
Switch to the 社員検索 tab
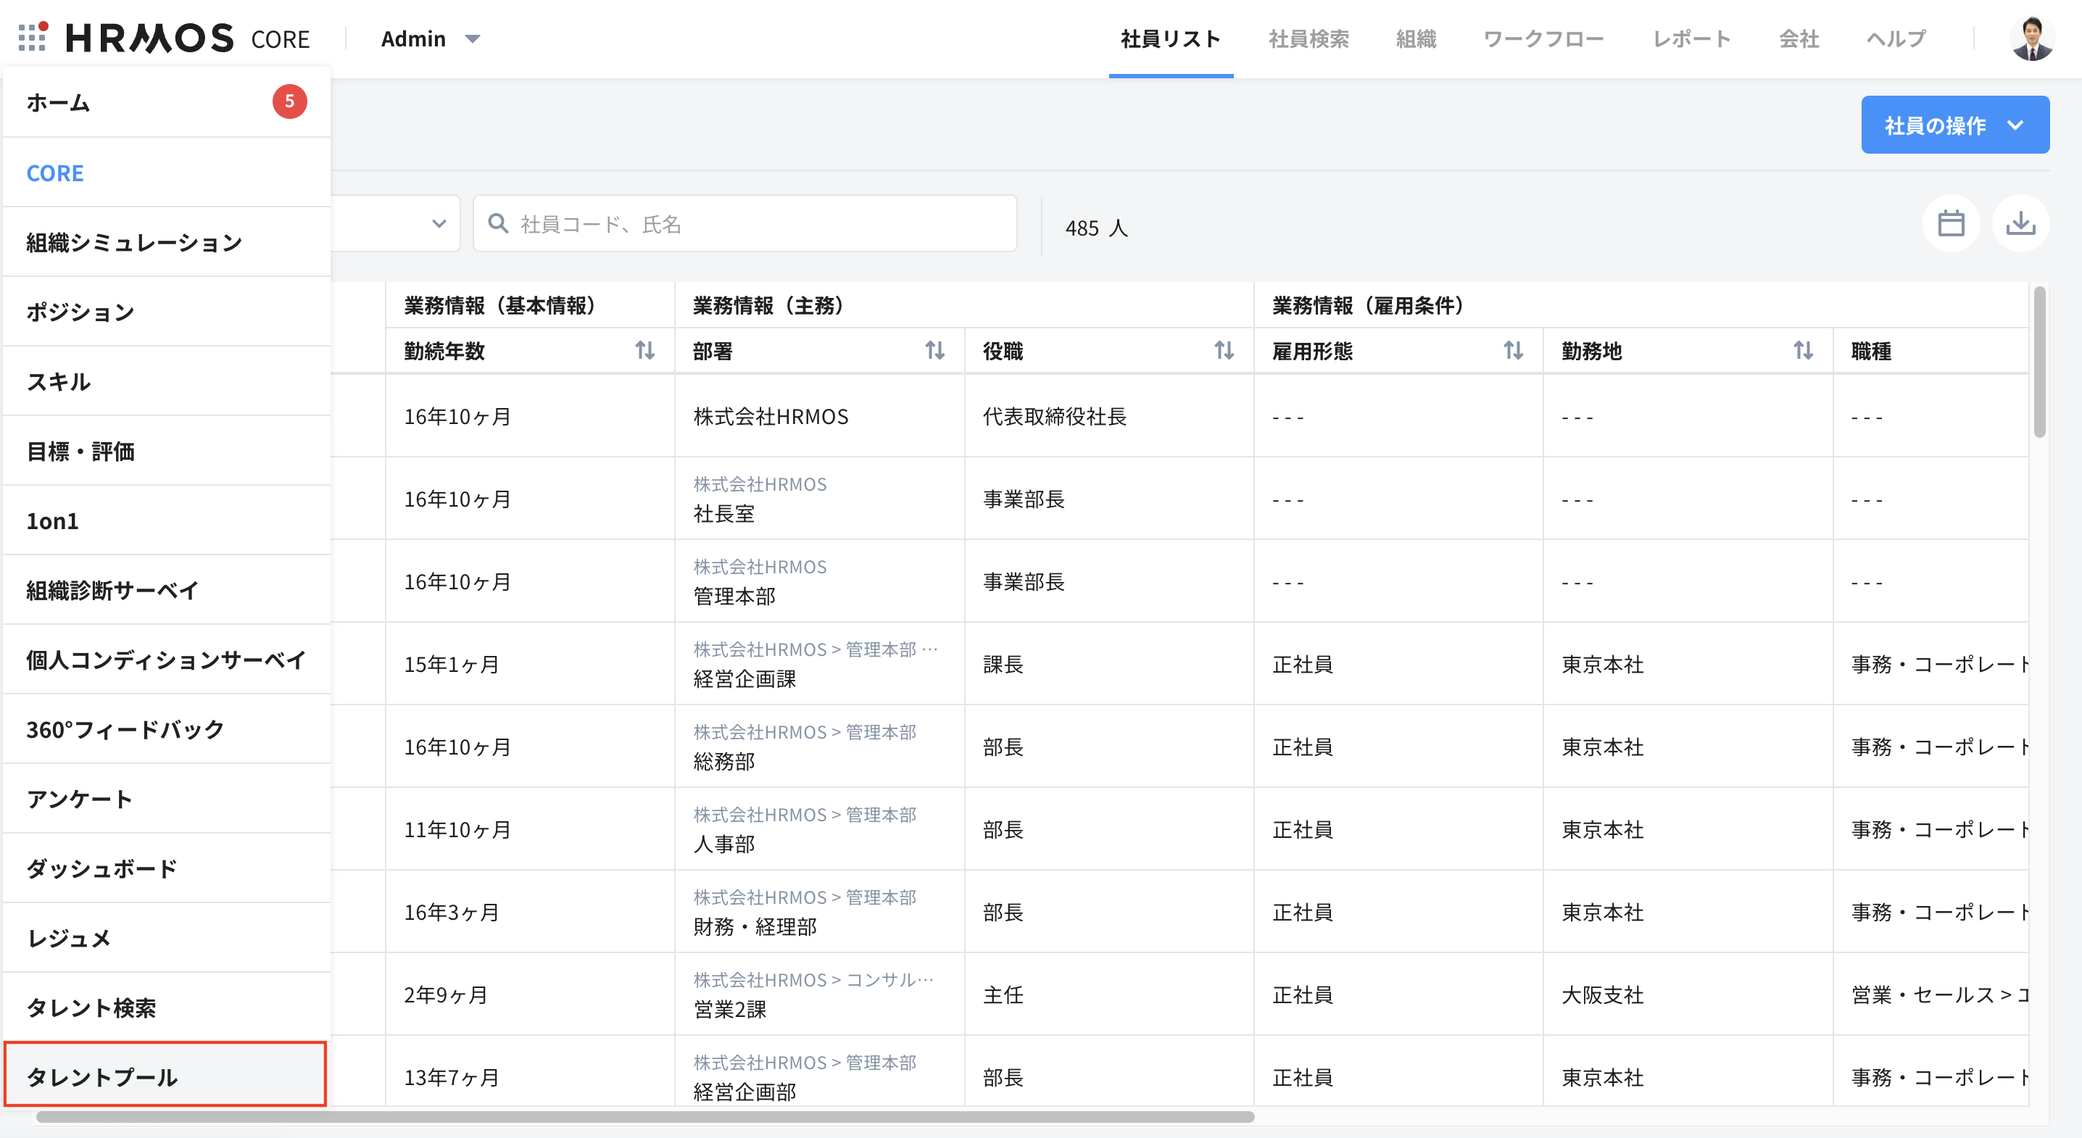tap(1308, 39)
